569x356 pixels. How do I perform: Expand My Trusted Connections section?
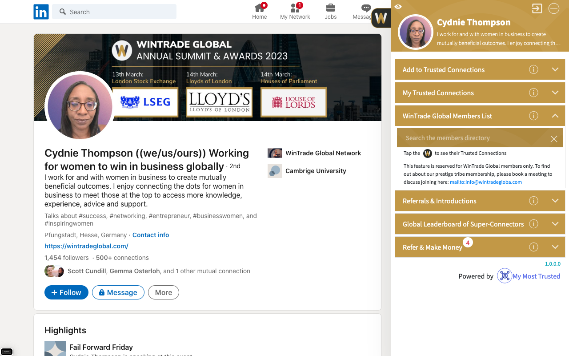[555, 93]
